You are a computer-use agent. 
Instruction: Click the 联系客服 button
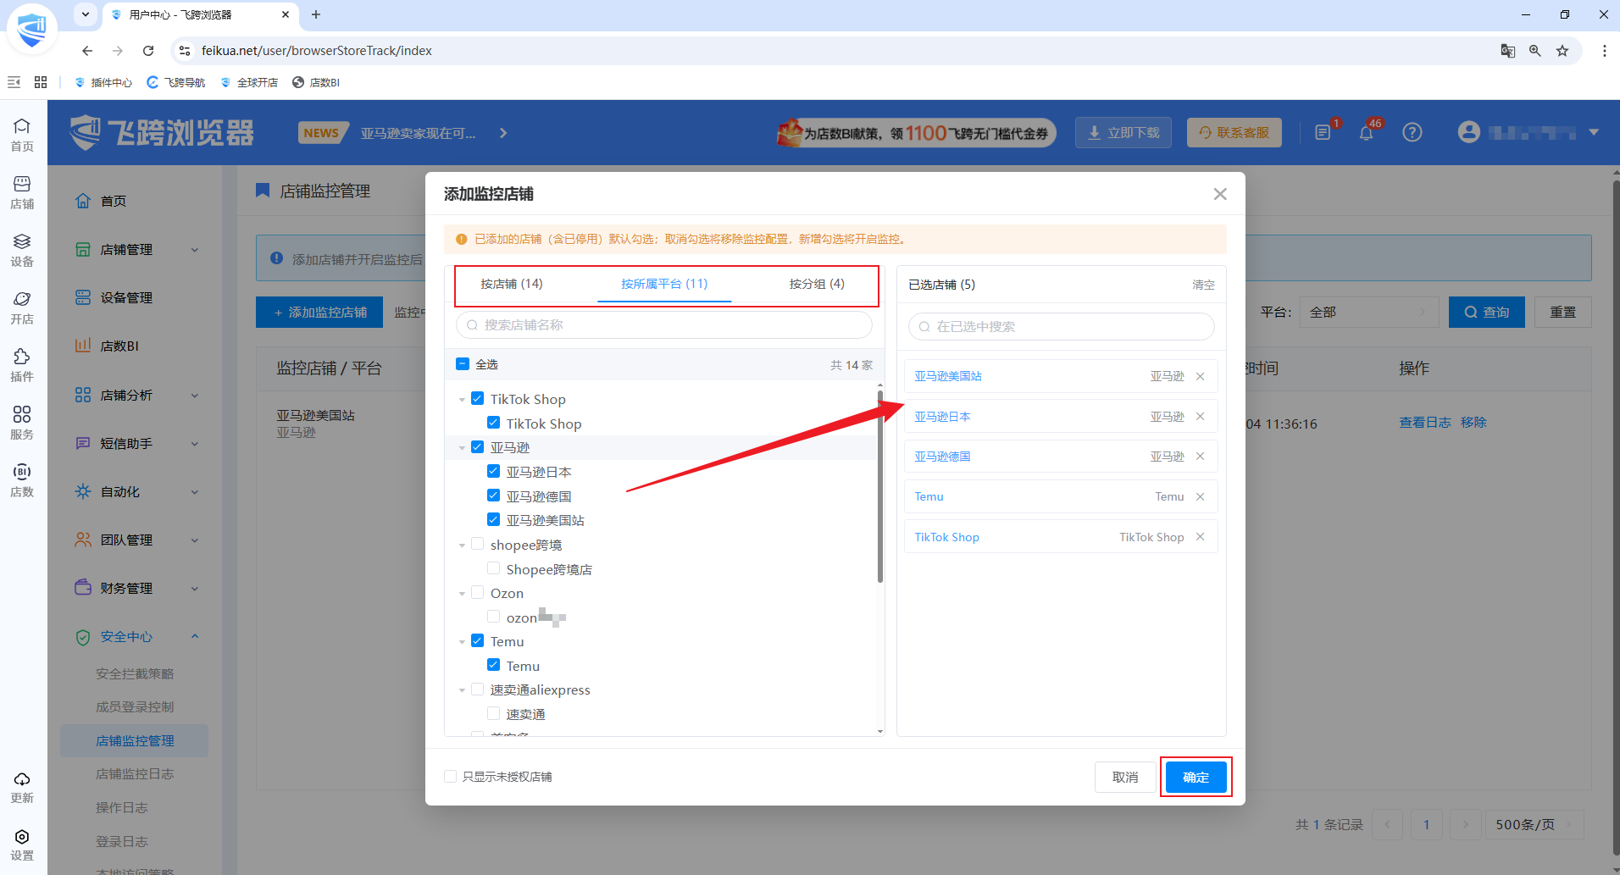click(1234, 133)
